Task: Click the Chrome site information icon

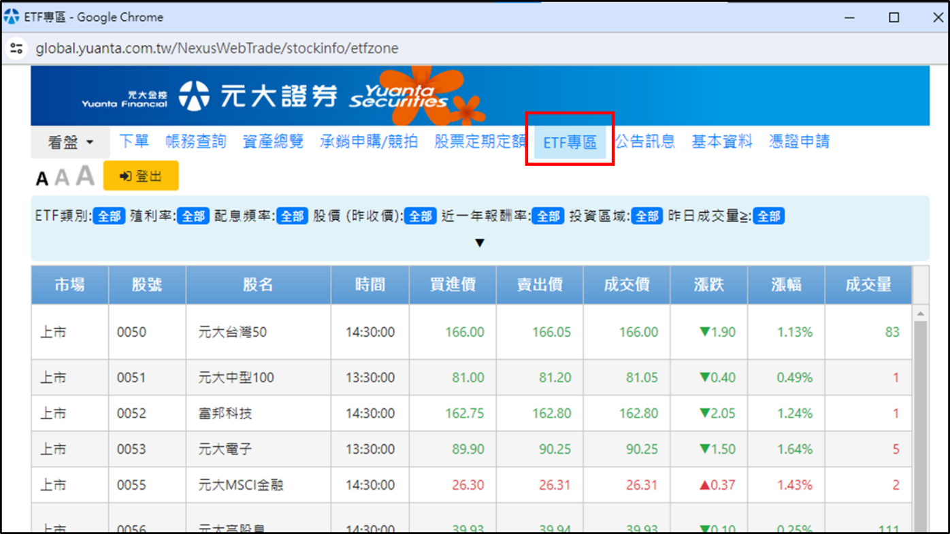Action: click(16, 48)
